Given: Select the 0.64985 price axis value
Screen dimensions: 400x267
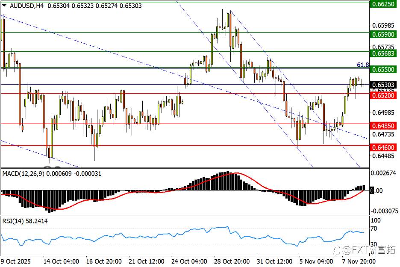Looking at the screenshot, I should pos(383,113).
